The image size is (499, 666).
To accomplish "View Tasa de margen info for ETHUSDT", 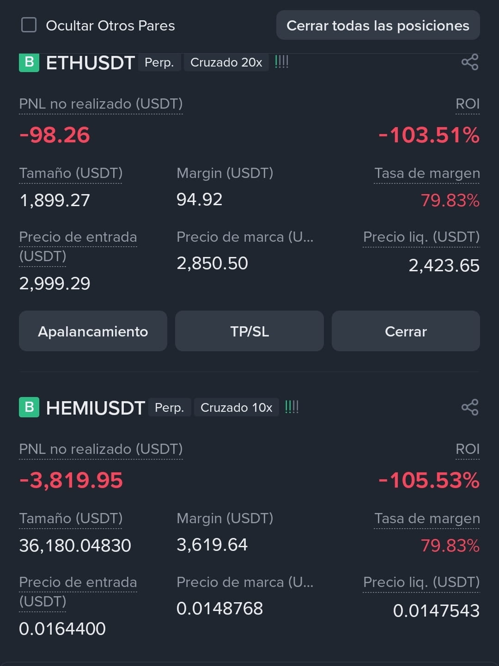I will point(427,173).
